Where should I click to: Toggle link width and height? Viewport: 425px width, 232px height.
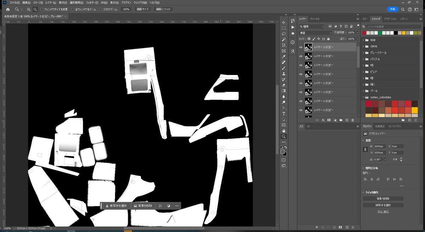(x=365, y=150)
